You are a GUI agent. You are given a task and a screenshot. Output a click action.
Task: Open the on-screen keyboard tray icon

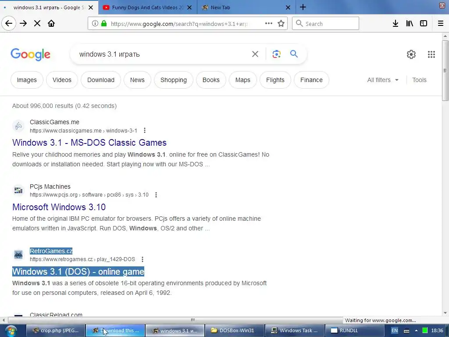(406, 331)
